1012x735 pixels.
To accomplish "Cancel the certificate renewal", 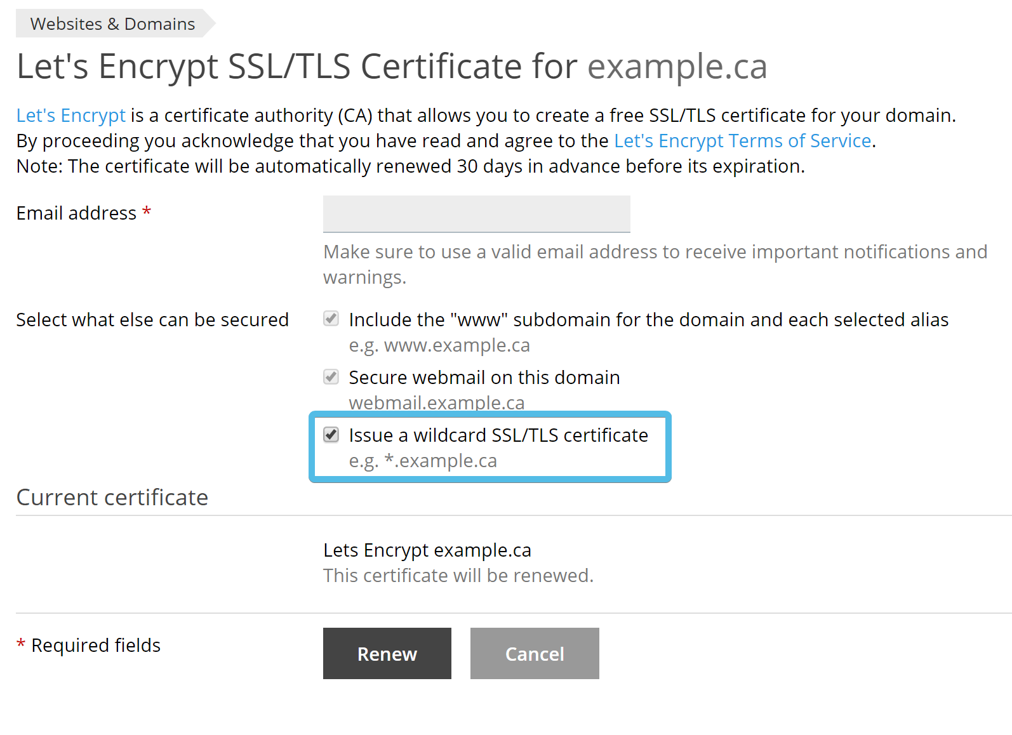I will [535, 654].
